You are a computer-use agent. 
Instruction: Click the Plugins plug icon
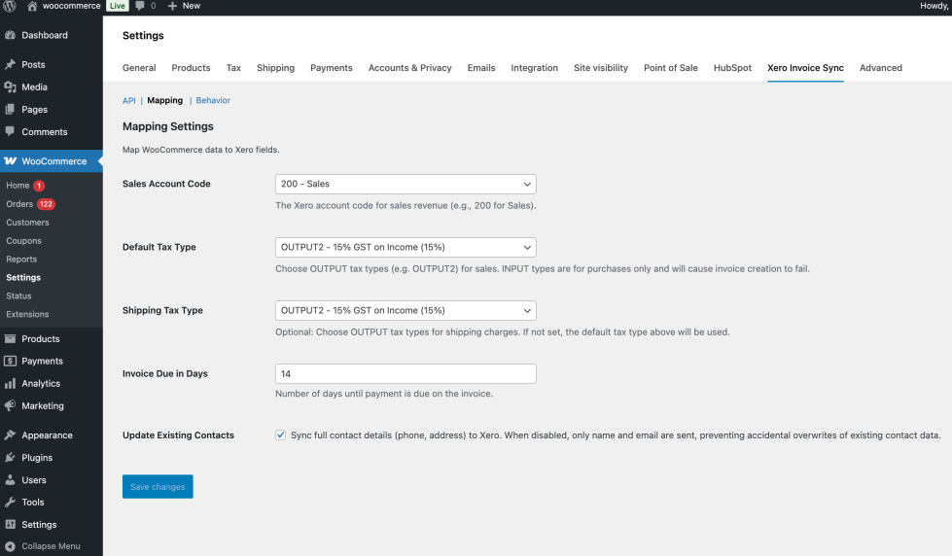[x=11, y=458]
